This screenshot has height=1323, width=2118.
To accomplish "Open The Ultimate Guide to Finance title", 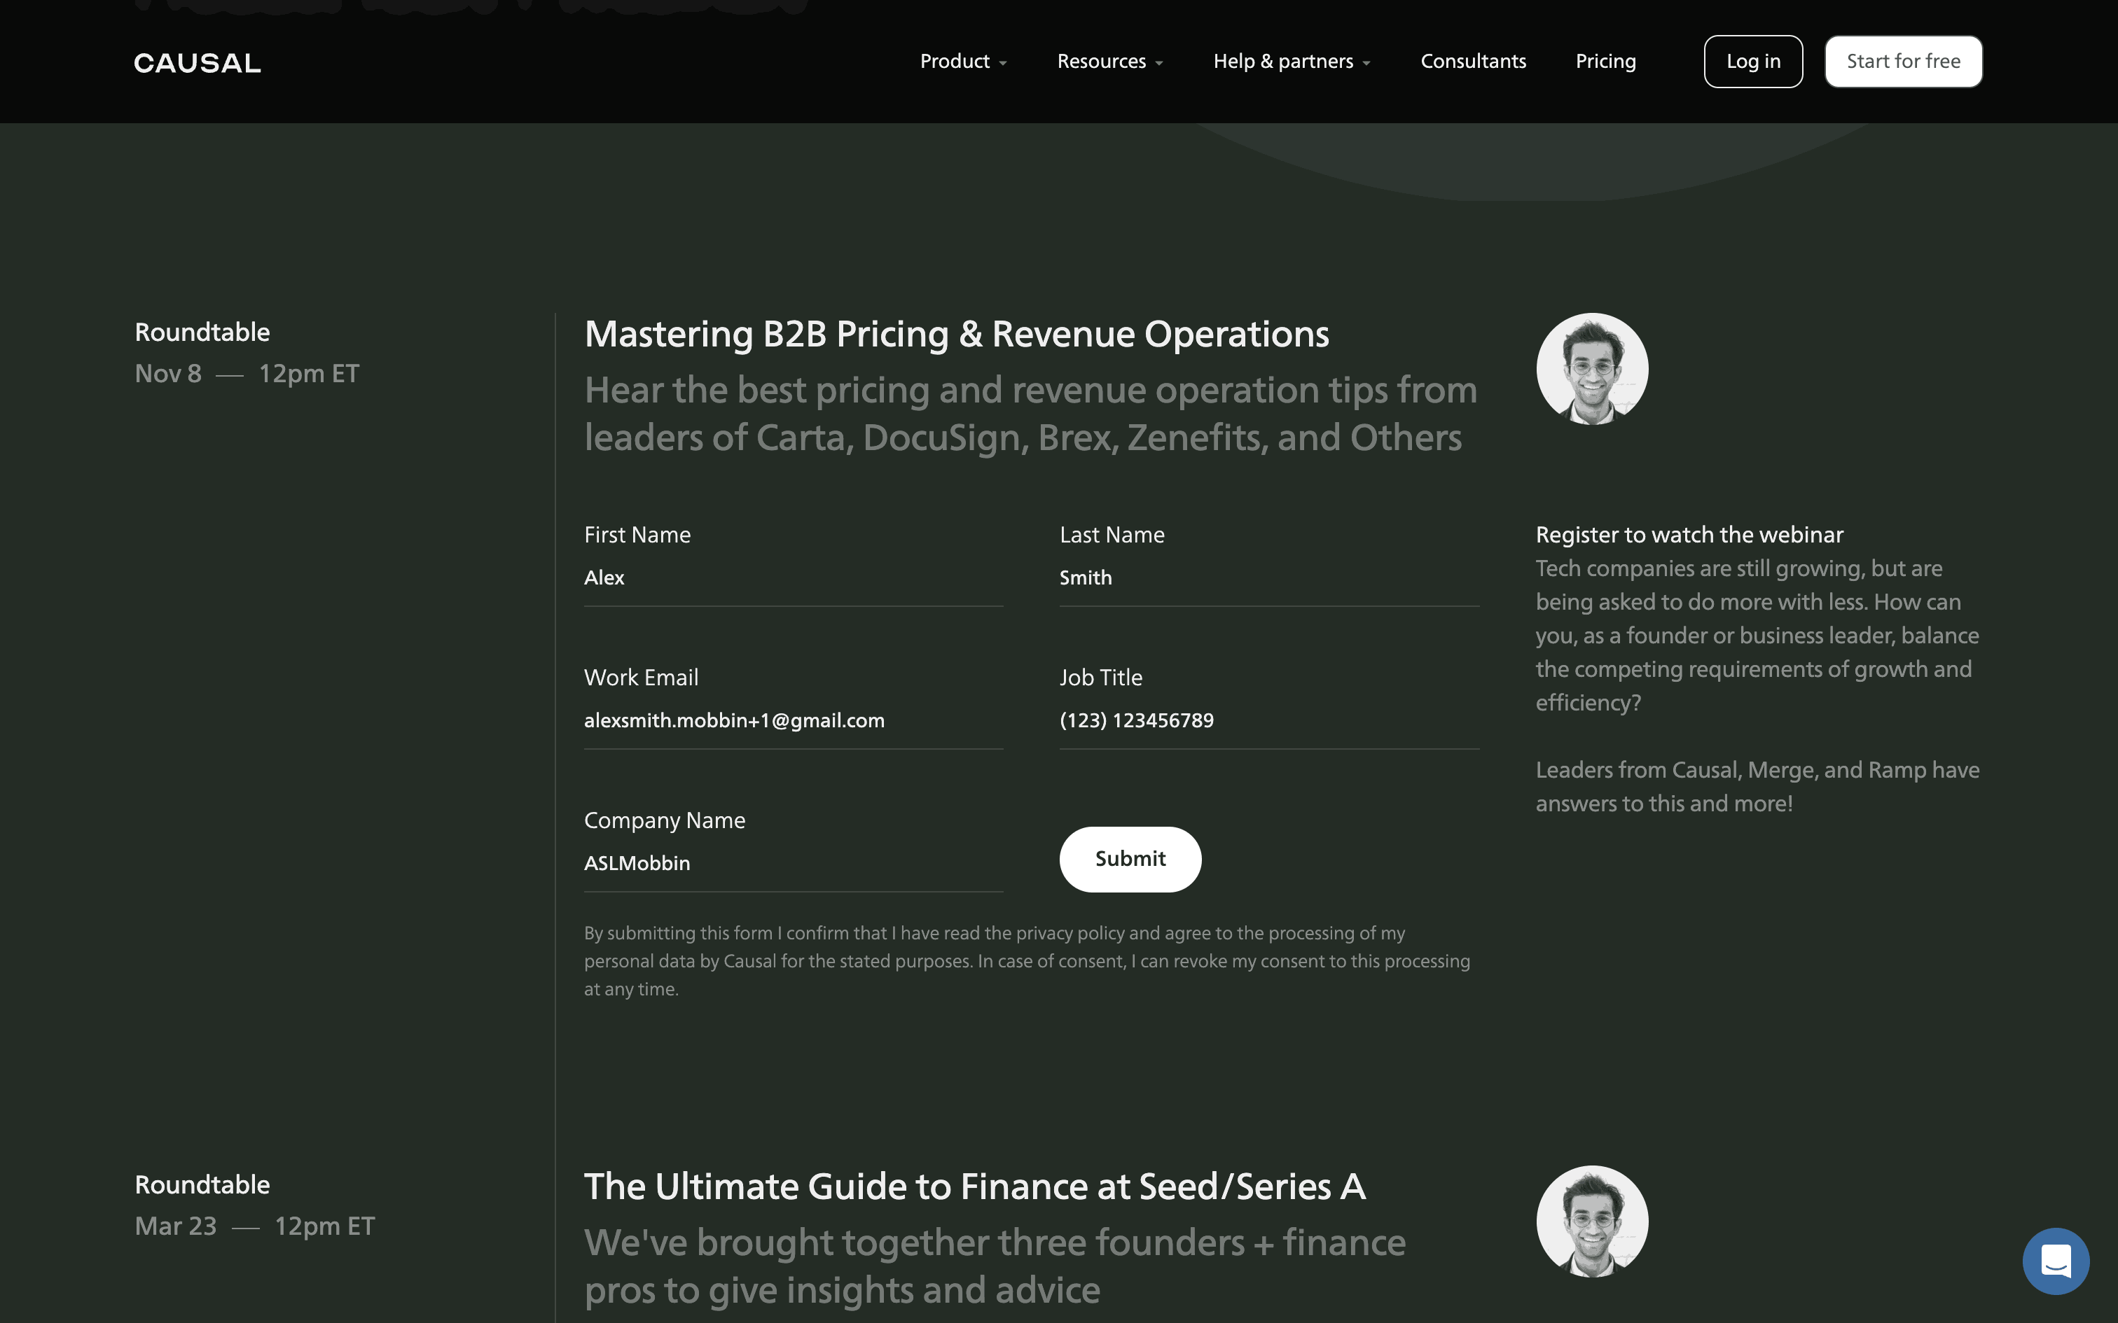I will click(974, 1186).
